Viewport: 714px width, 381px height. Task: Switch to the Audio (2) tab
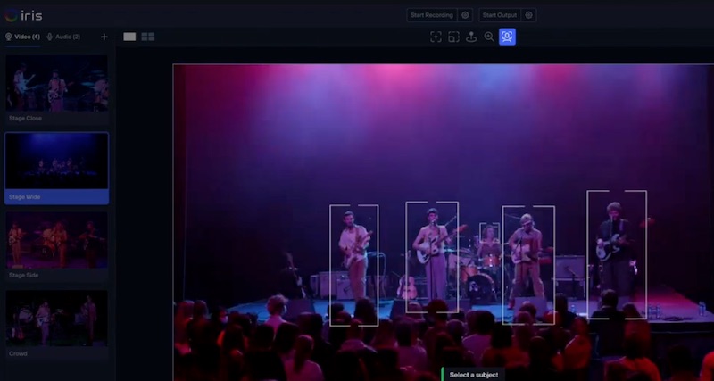click(x=63, y=37)
